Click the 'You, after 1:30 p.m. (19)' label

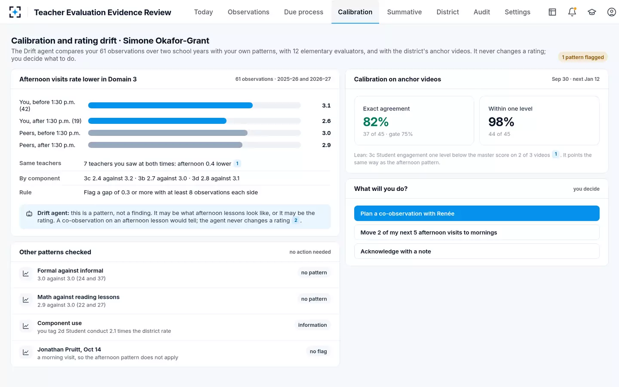[50, 121]
